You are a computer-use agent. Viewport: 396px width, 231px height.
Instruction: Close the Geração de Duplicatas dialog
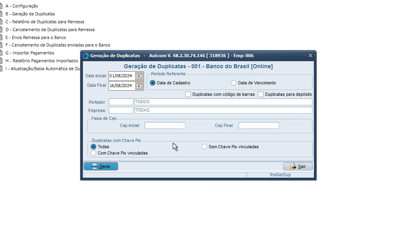pos(310,56)
